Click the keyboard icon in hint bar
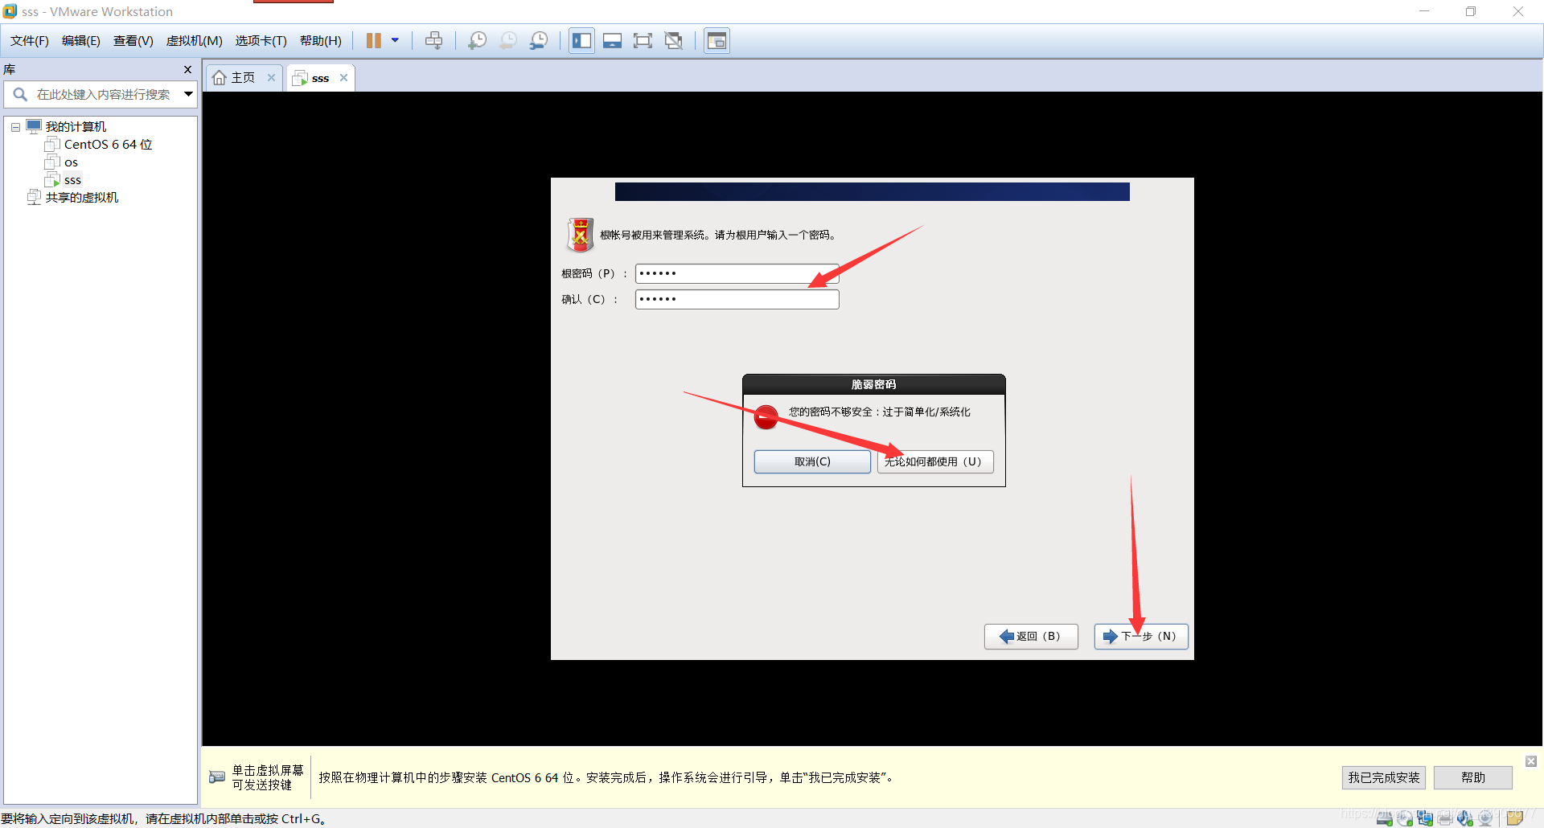1544x828 pixels. click(x=217, y=777)
